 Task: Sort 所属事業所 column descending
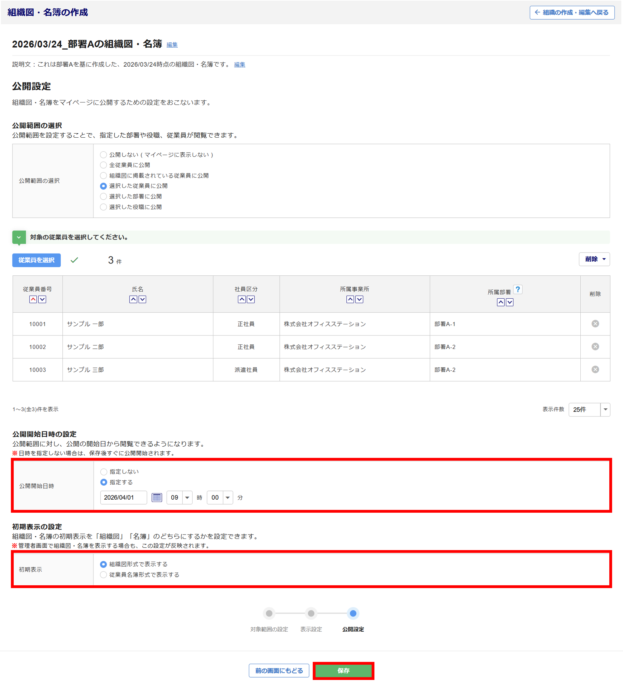coord(359,299)
